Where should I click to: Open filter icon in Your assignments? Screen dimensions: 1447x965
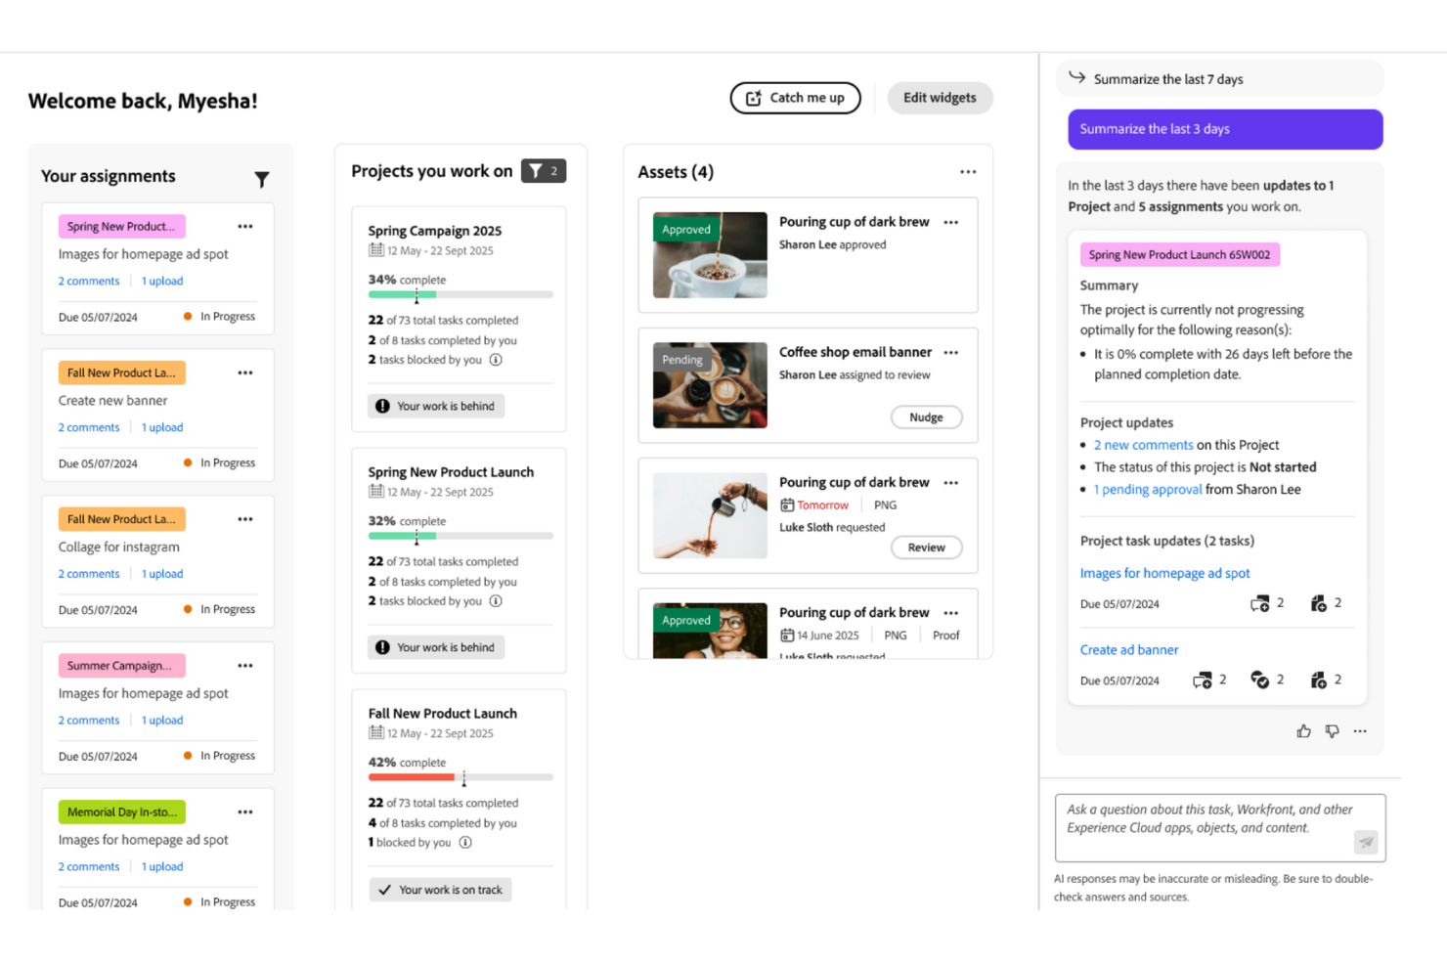click(x=261, y=179)
